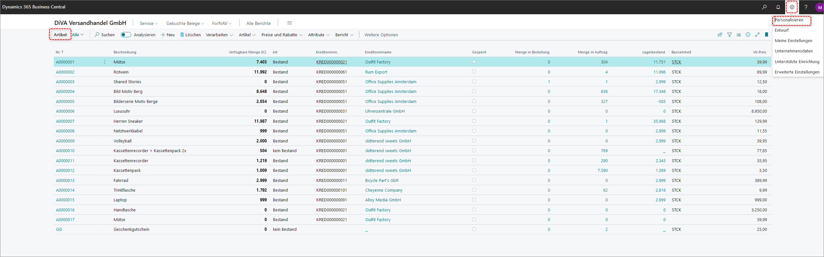Expand the Service navigation menu
824x257 pixels.
(149, 23)
